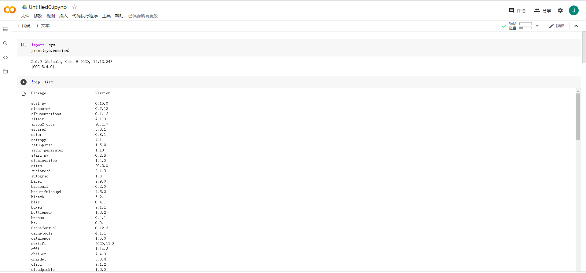Open the code snippets sidebar
Viewport: 586px width, 273px height.
(5, 57)
